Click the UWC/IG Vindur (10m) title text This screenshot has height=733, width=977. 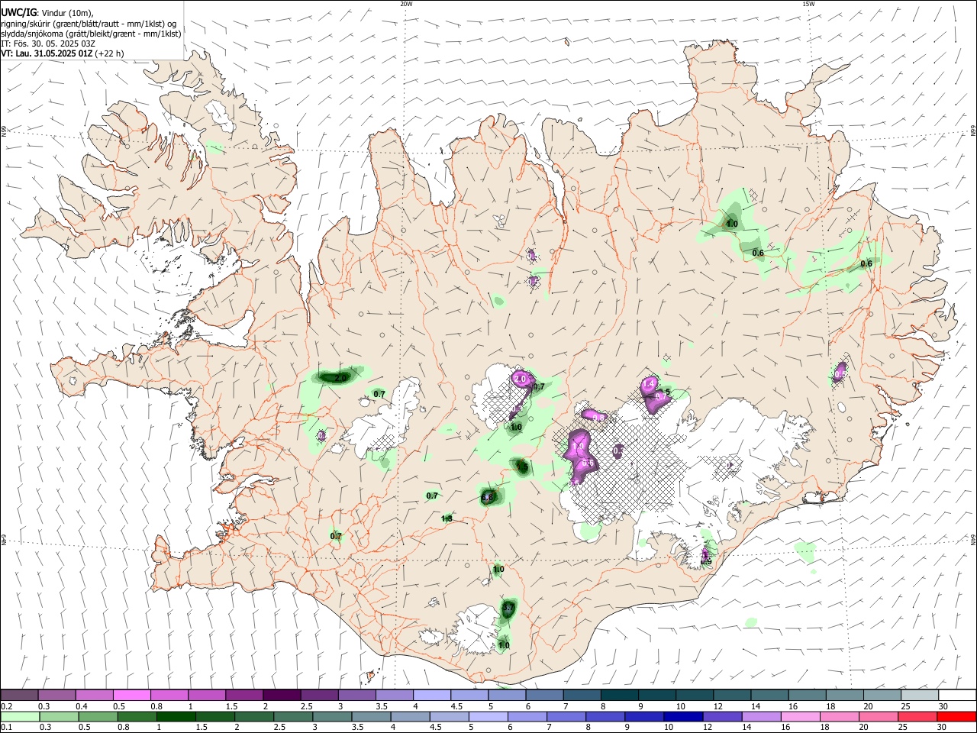(47, 13)
